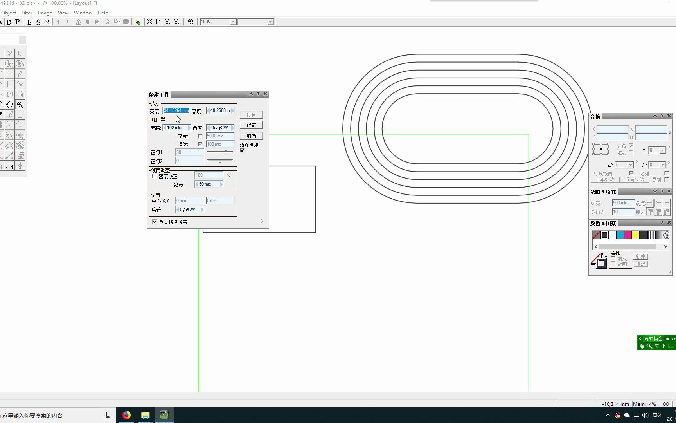Pick the yellow color swatch
676x423 pixels.
(636, 235)
